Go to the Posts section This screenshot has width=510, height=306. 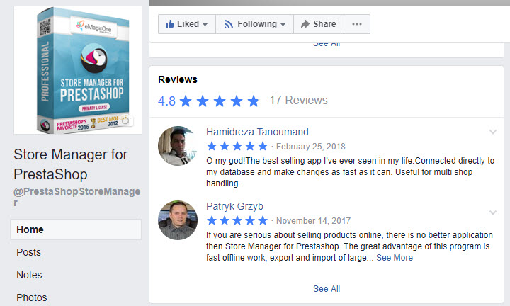coord(28,252)
